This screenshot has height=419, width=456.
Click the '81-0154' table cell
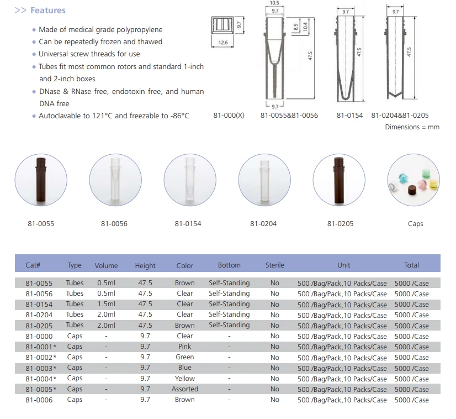tap(39, 305)
